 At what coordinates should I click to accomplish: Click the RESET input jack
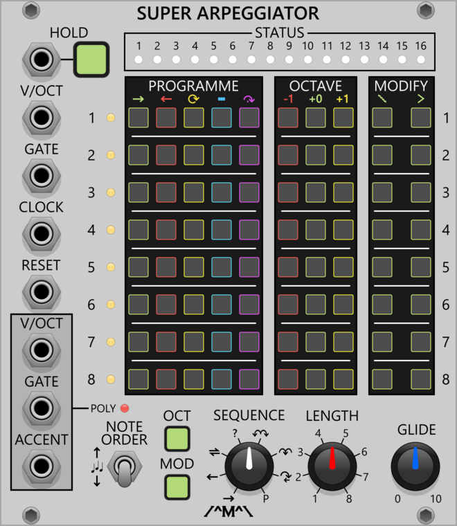pos(42,292)
